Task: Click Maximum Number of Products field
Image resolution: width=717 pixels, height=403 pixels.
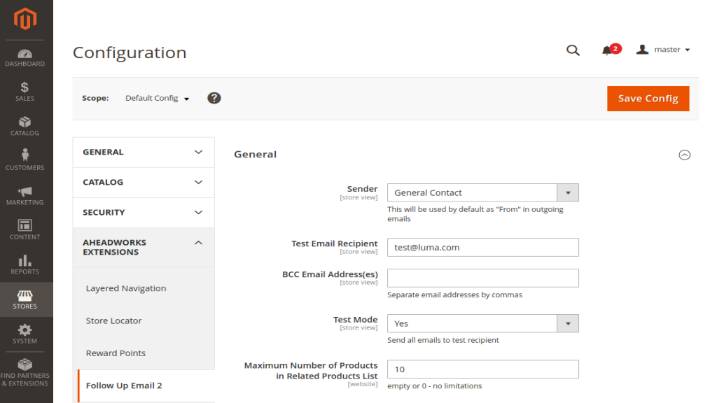Action: [483, 369]
